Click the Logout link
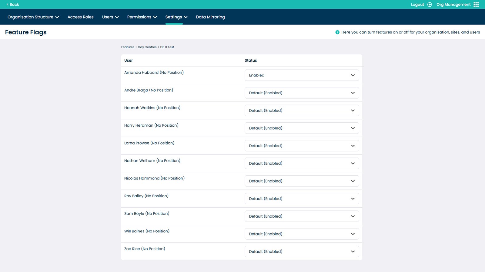This screenshot has width=485, height=272. point(417,4)
